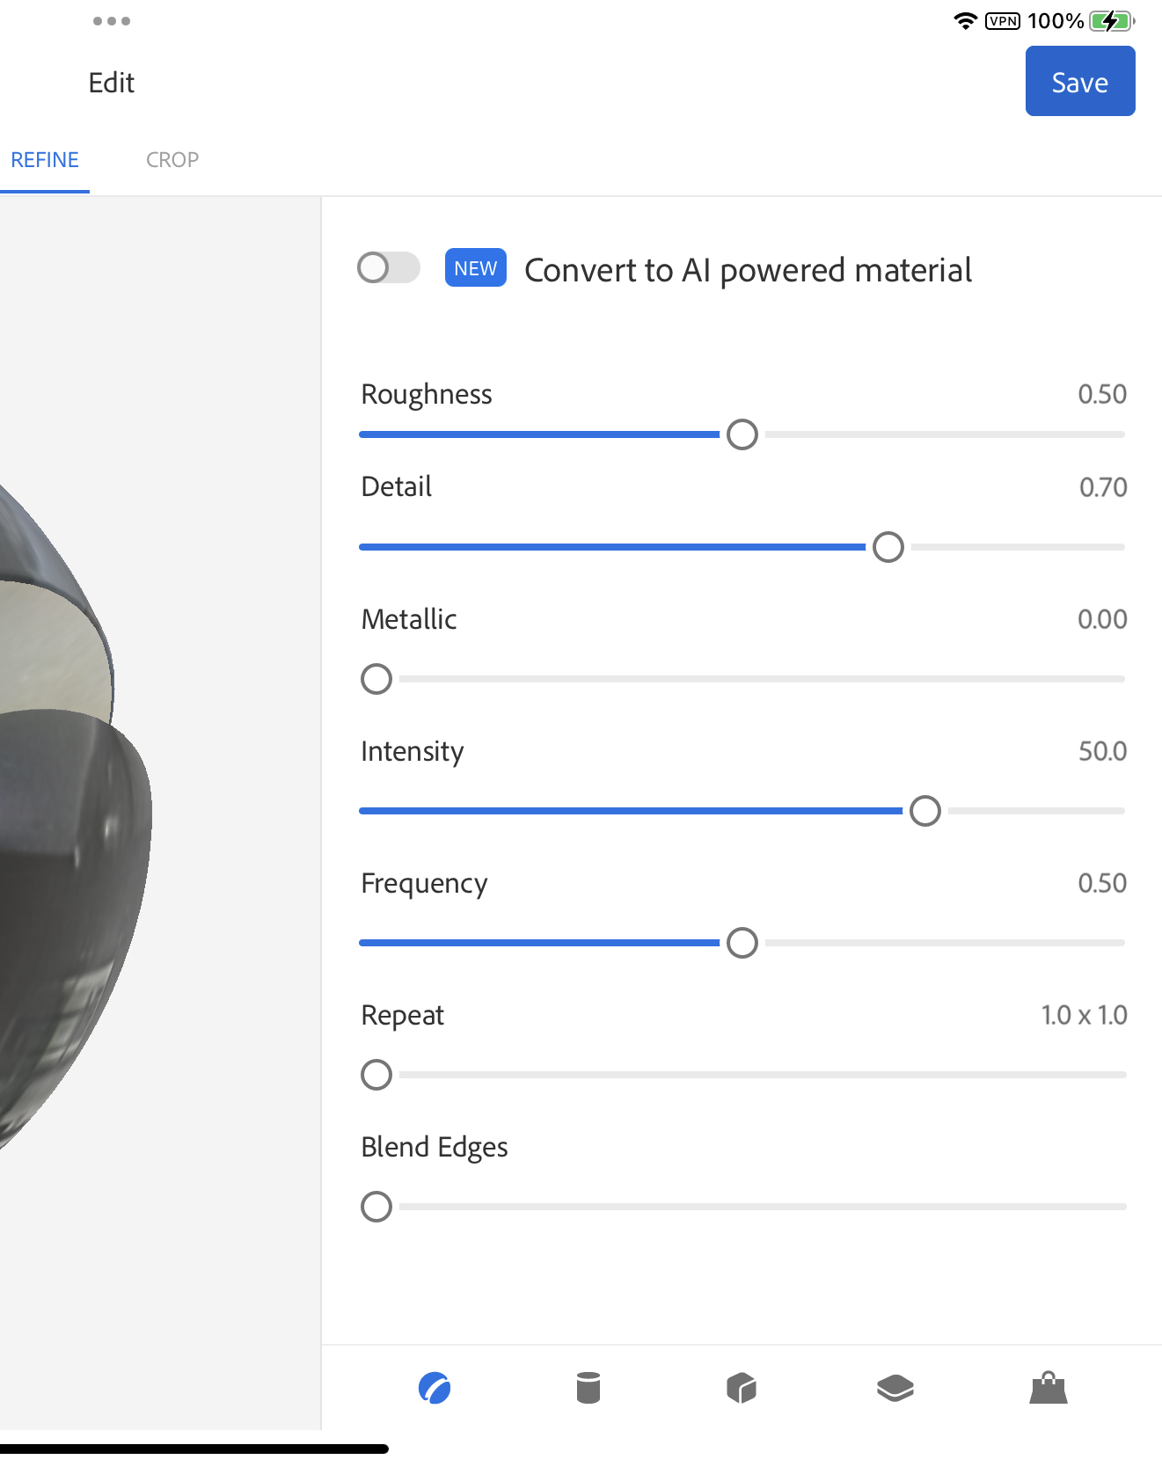Screen dimensions: 1162x1467
Task: Open the REFINE tab
Action: [x=45, y=160]
